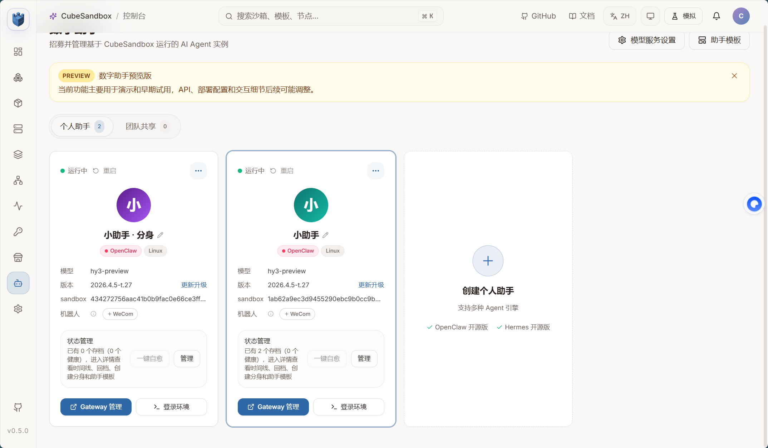Click purple avatar of 小助手 · 分身
The height and width of the screenshot is (448, 768).
[134, 205]
